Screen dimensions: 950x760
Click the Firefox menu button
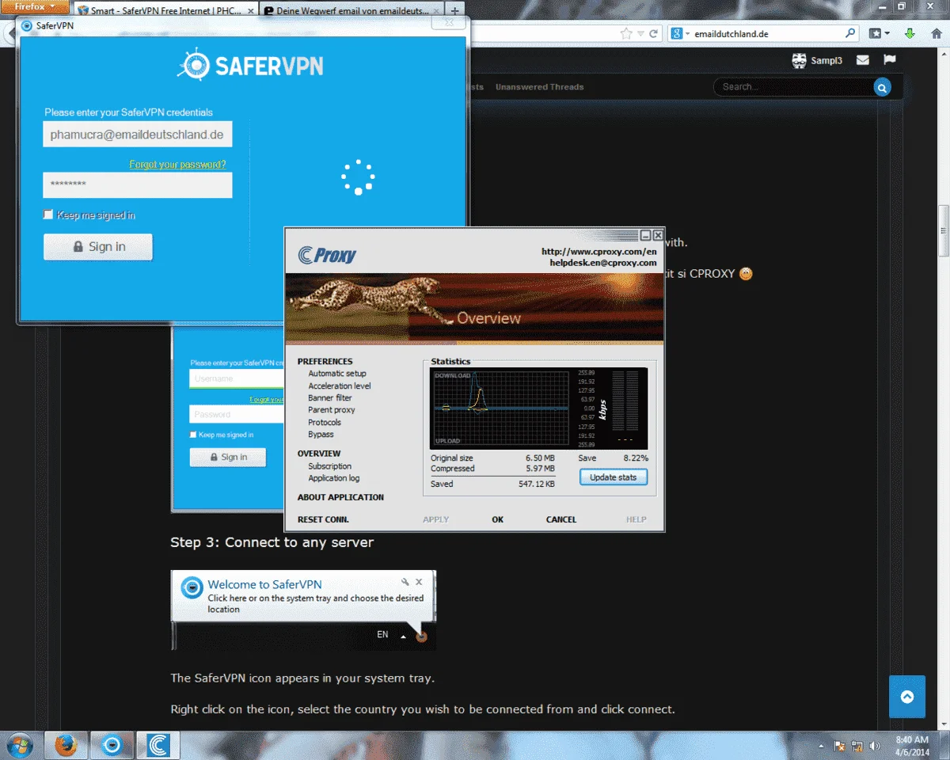36,6
